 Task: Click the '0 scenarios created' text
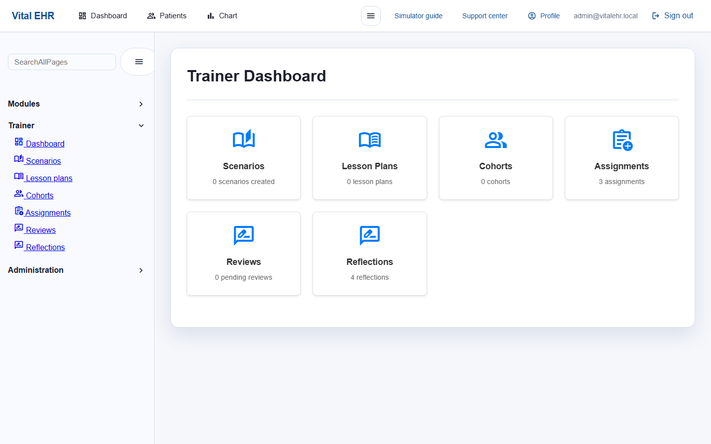pos(243,182)
